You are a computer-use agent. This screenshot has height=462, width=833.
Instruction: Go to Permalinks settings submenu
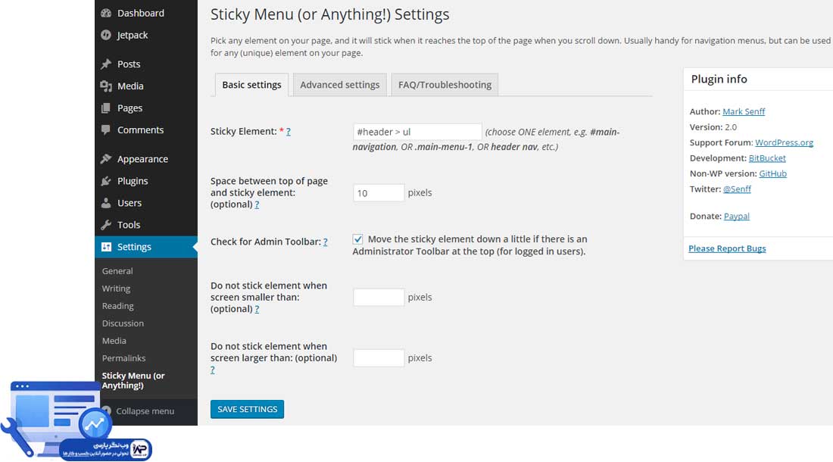123,358
